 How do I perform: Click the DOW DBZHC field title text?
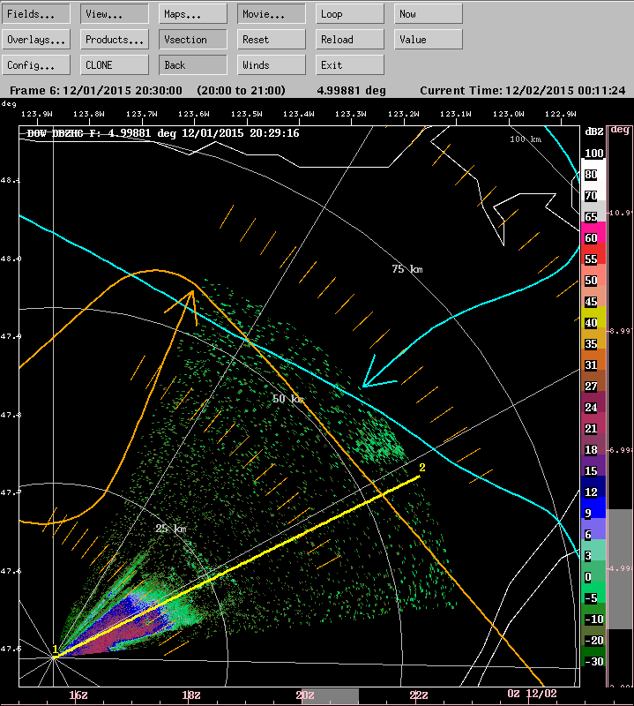tap(163, 133)
